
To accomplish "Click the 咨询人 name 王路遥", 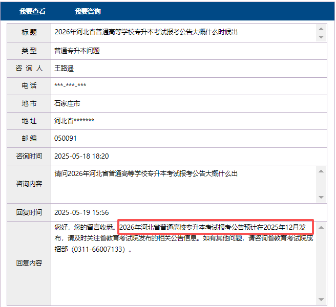I will pyautogui.click(x=64, y=68).
